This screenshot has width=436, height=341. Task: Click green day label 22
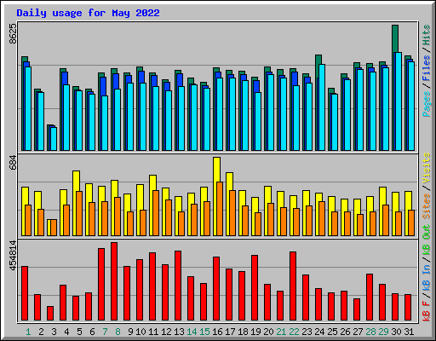coord(294,332)
